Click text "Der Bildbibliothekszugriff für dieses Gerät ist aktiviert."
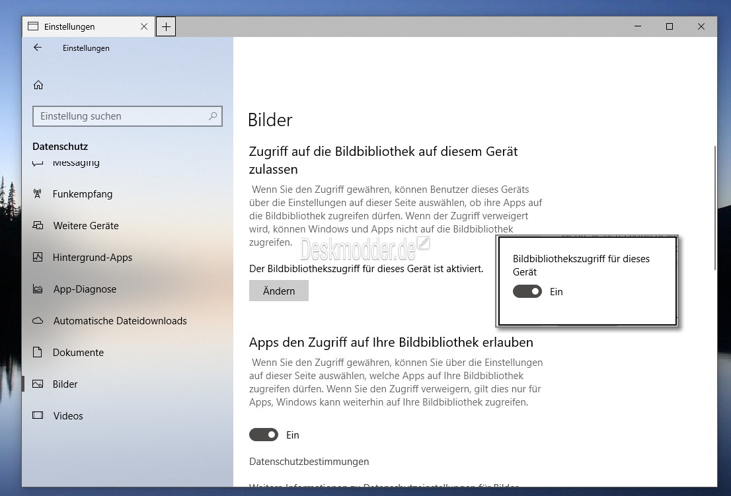Viewport: 731px width, 496px height. [x=366, y=269]
